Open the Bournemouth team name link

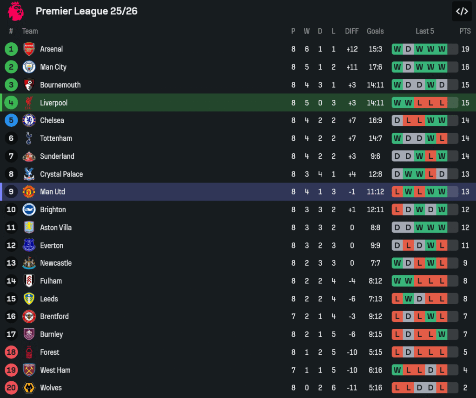(x=60, y=85)
